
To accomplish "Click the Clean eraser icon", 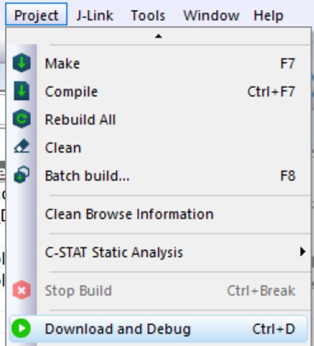I will [22, 146].
